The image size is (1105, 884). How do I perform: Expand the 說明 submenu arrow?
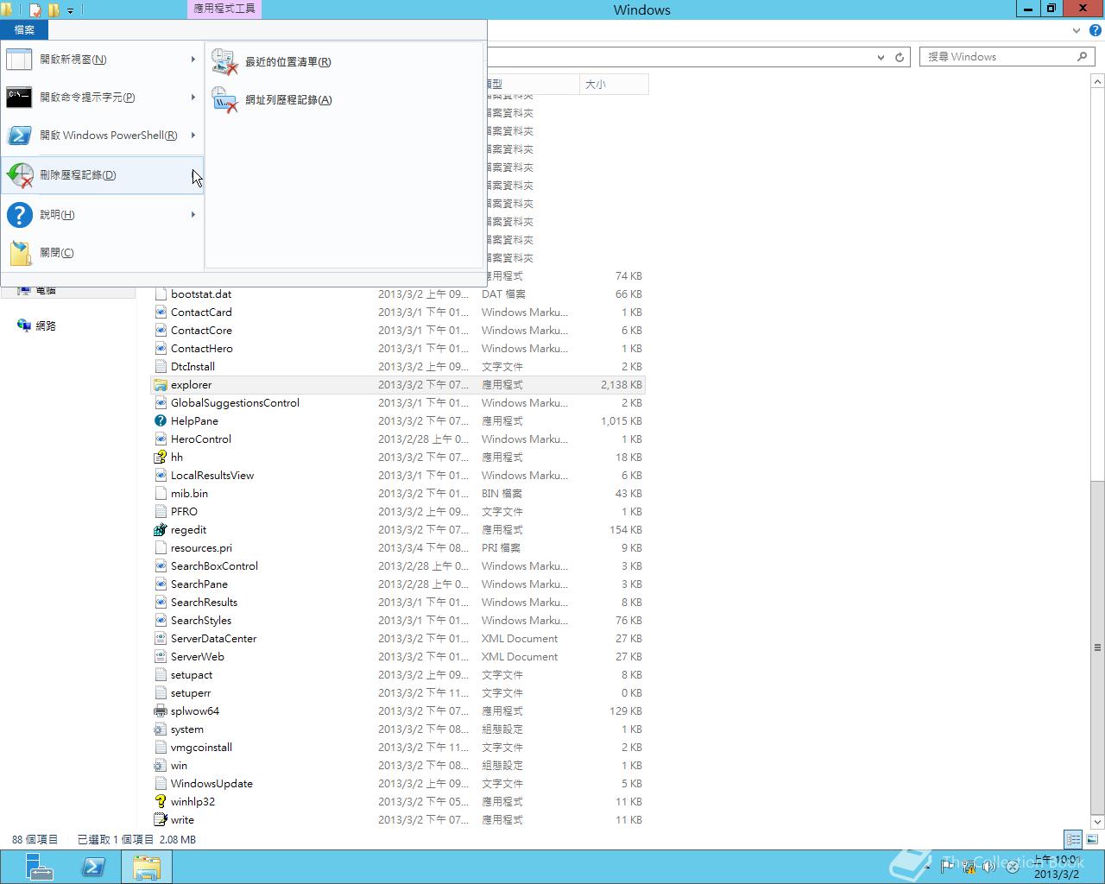pos(193,215)
